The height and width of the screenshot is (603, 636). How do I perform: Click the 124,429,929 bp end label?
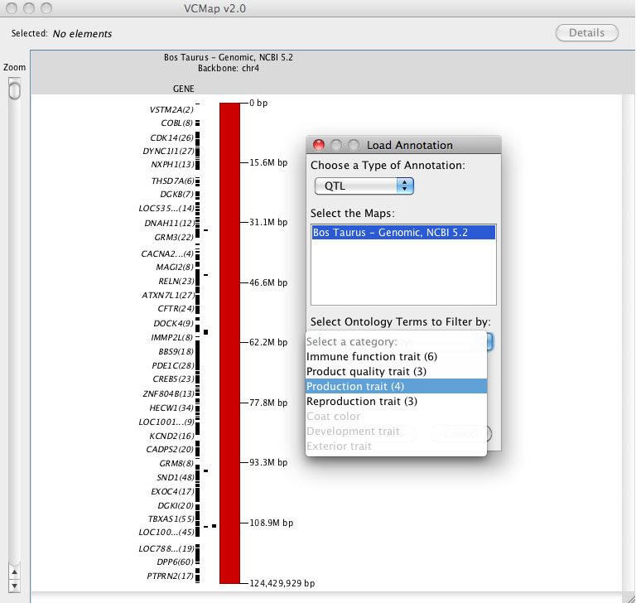tap(282, 583)
